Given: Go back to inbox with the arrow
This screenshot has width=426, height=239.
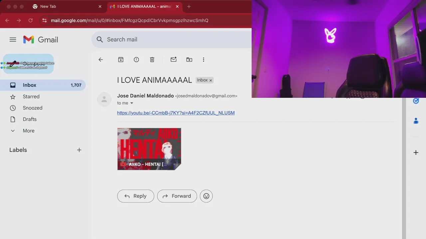Looking at the screenshot, I should tap(101, 59).
